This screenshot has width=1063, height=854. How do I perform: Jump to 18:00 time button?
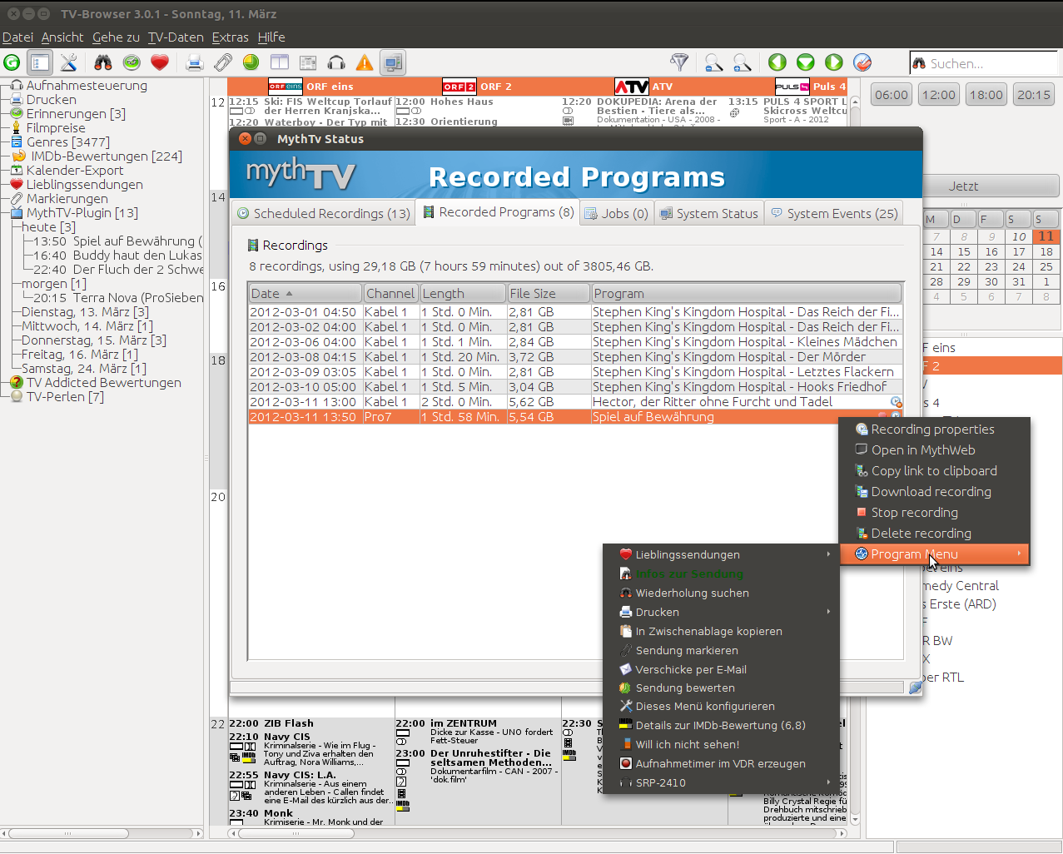coord(986,95)
